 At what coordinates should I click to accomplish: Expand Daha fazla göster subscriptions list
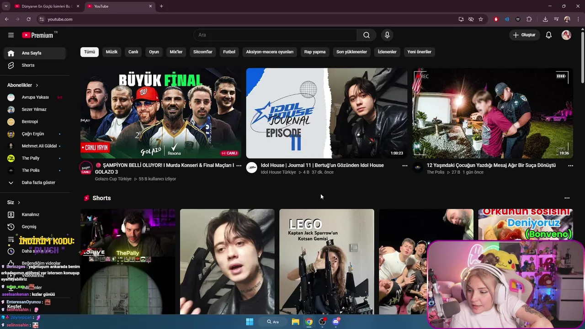pos(35,183)
